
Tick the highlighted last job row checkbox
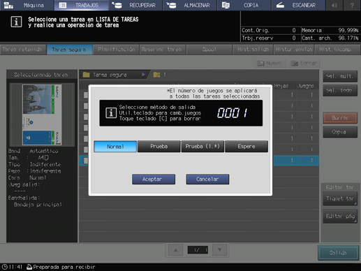pyautogui.click(x=86, y=161)
